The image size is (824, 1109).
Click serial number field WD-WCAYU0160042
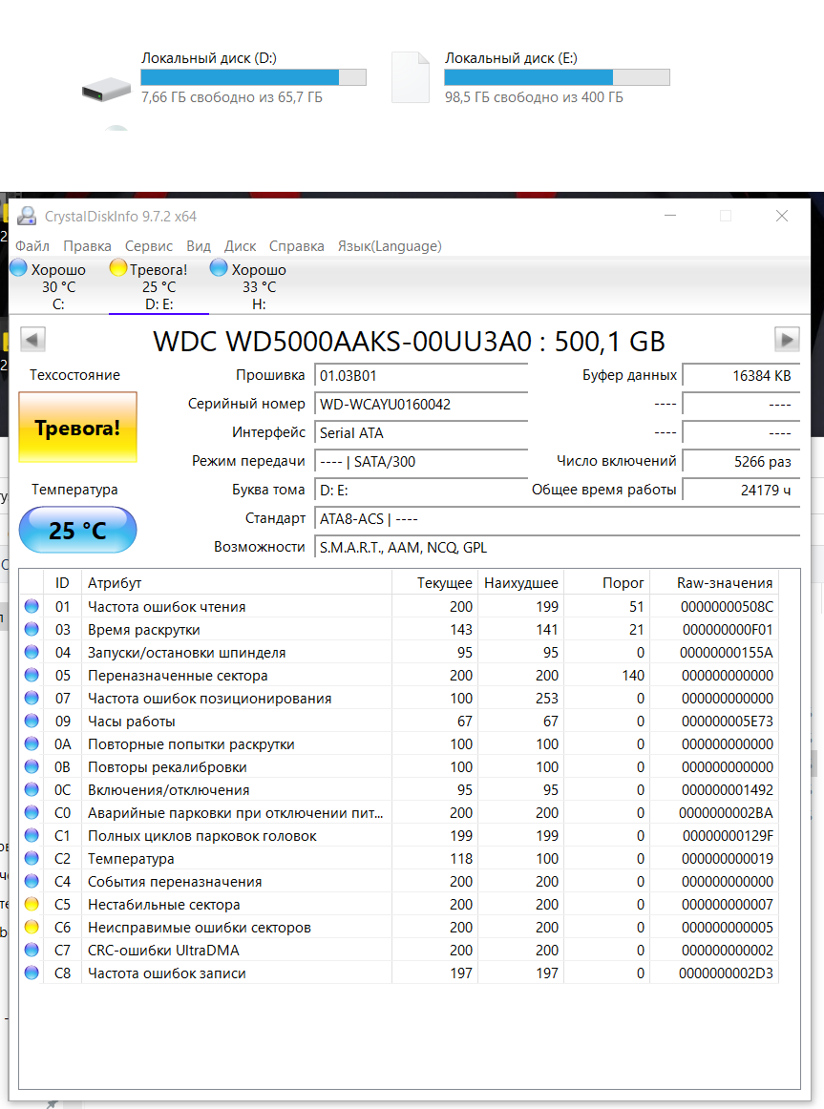tap(421, 404)
